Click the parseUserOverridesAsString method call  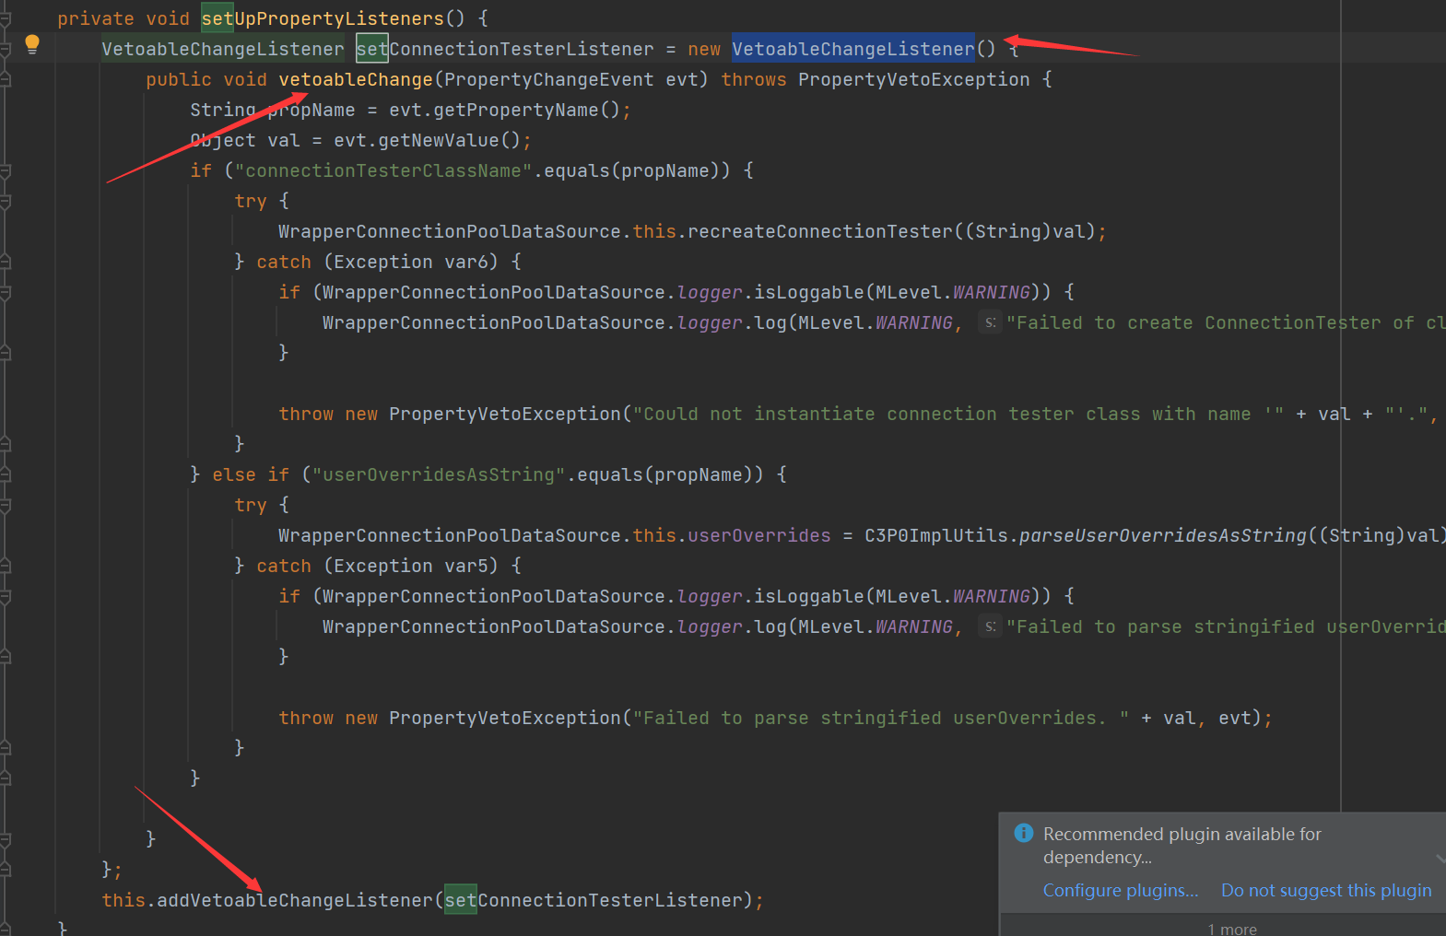pos(1163,535)
